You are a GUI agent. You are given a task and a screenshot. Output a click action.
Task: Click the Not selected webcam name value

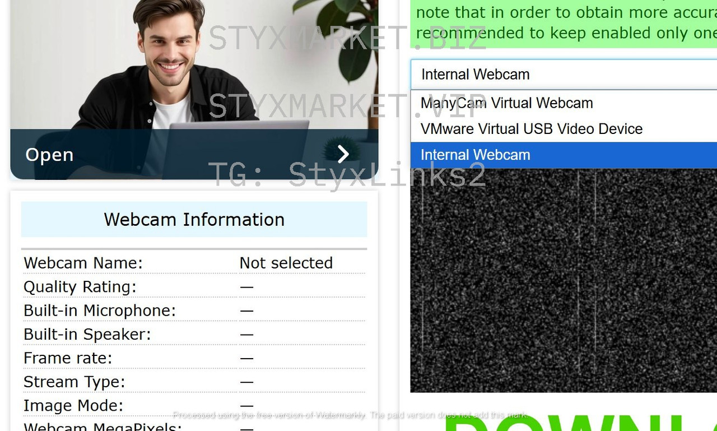(x=286, y=263)
